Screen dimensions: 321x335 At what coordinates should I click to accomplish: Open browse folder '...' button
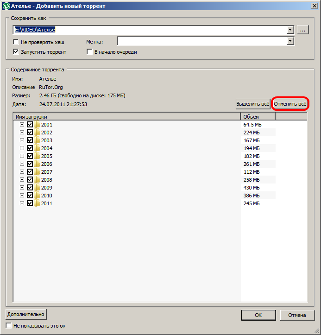302,30
